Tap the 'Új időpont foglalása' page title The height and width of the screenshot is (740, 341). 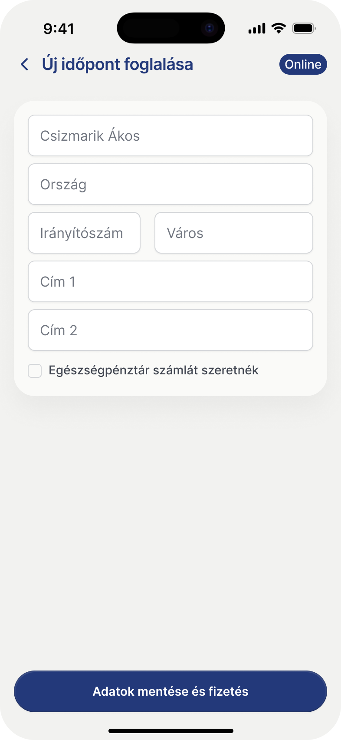118,64
